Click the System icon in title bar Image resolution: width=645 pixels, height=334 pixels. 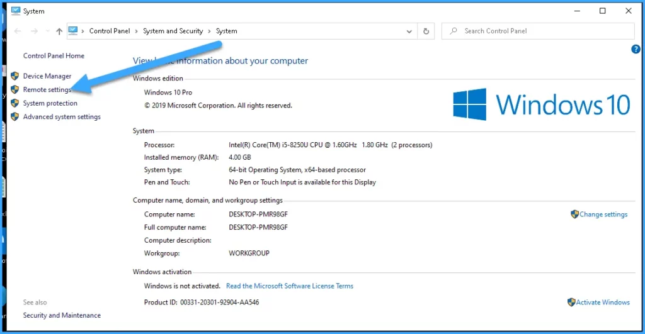click(x=16, y=11)
